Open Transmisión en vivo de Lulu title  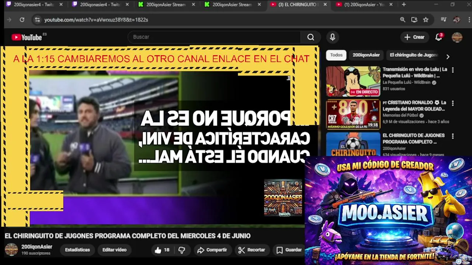(x=415, y=73)
